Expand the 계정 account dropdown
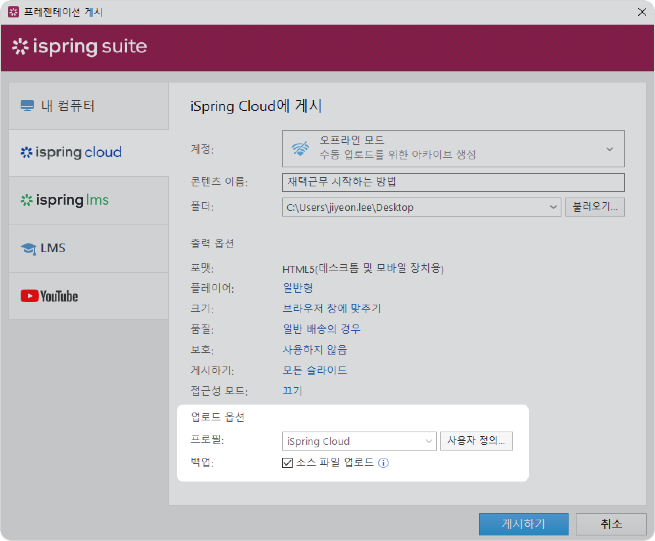 pos(609,149)
